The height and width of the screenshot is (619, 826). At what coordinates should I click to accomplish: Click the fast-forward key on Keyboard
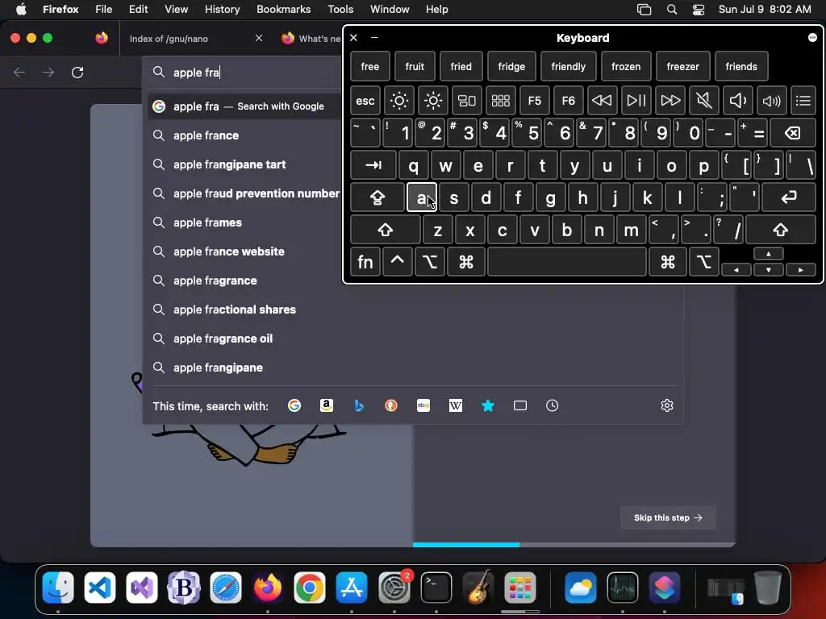tap(670, 101)
